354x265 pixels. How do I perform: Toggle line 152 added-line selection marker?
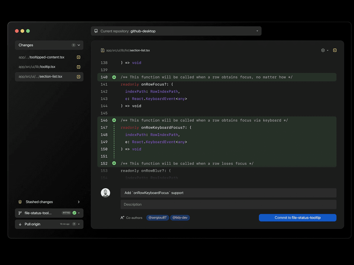[x=114, y=163]
